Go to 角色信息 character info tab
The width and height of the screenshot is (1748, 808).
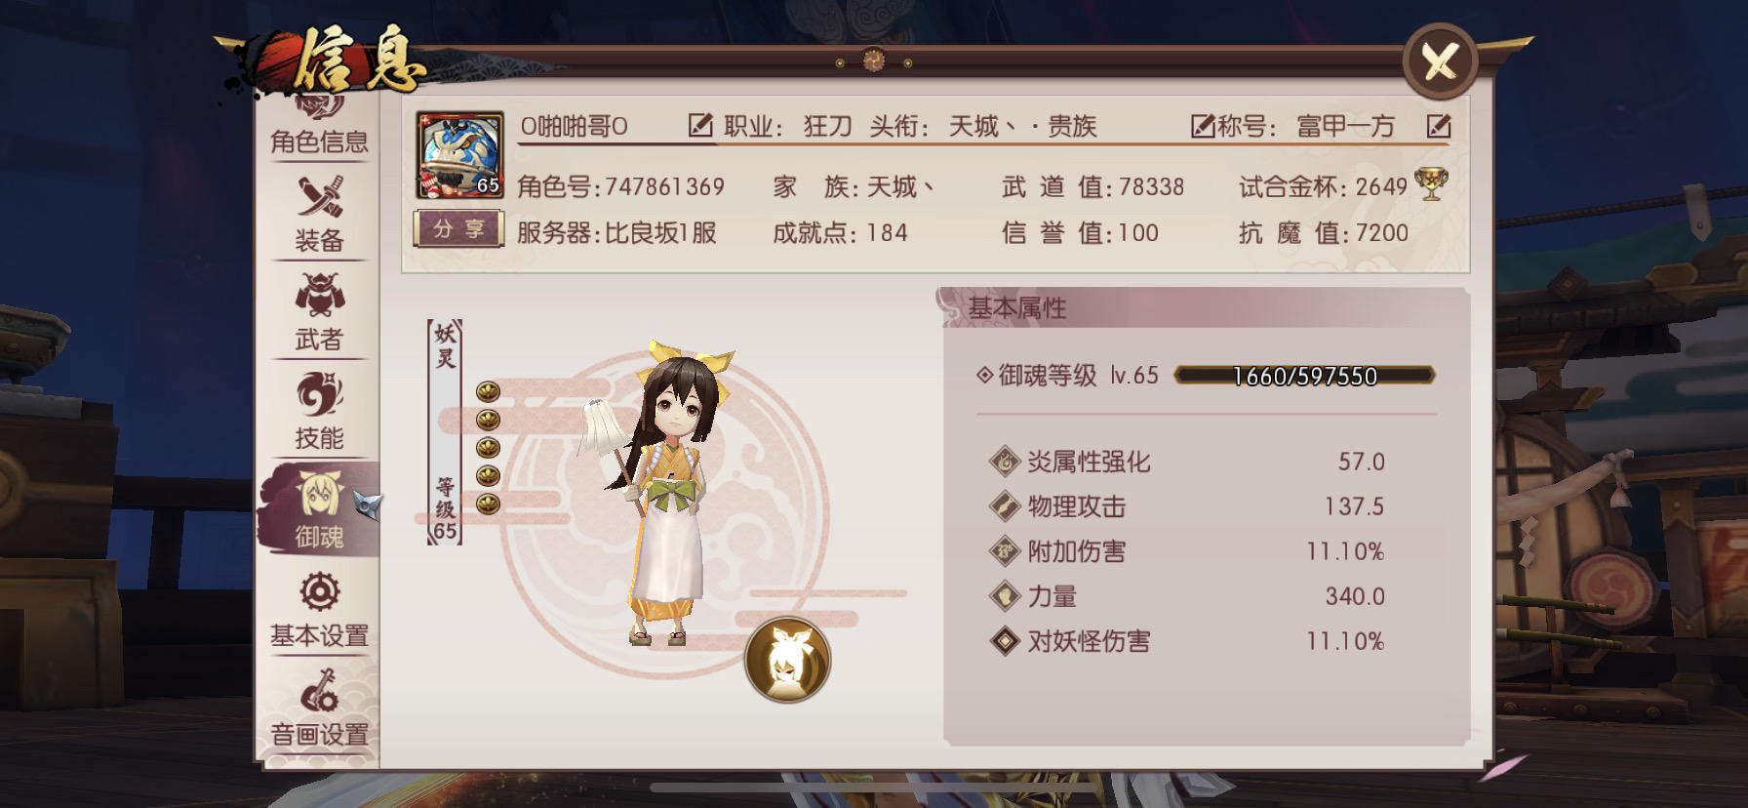(x=319, y=125)
